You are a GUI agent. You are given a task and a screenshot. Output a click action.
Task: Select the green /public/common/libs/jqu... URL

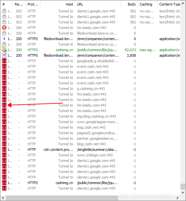pyautogui.click(x=97, y=50)
